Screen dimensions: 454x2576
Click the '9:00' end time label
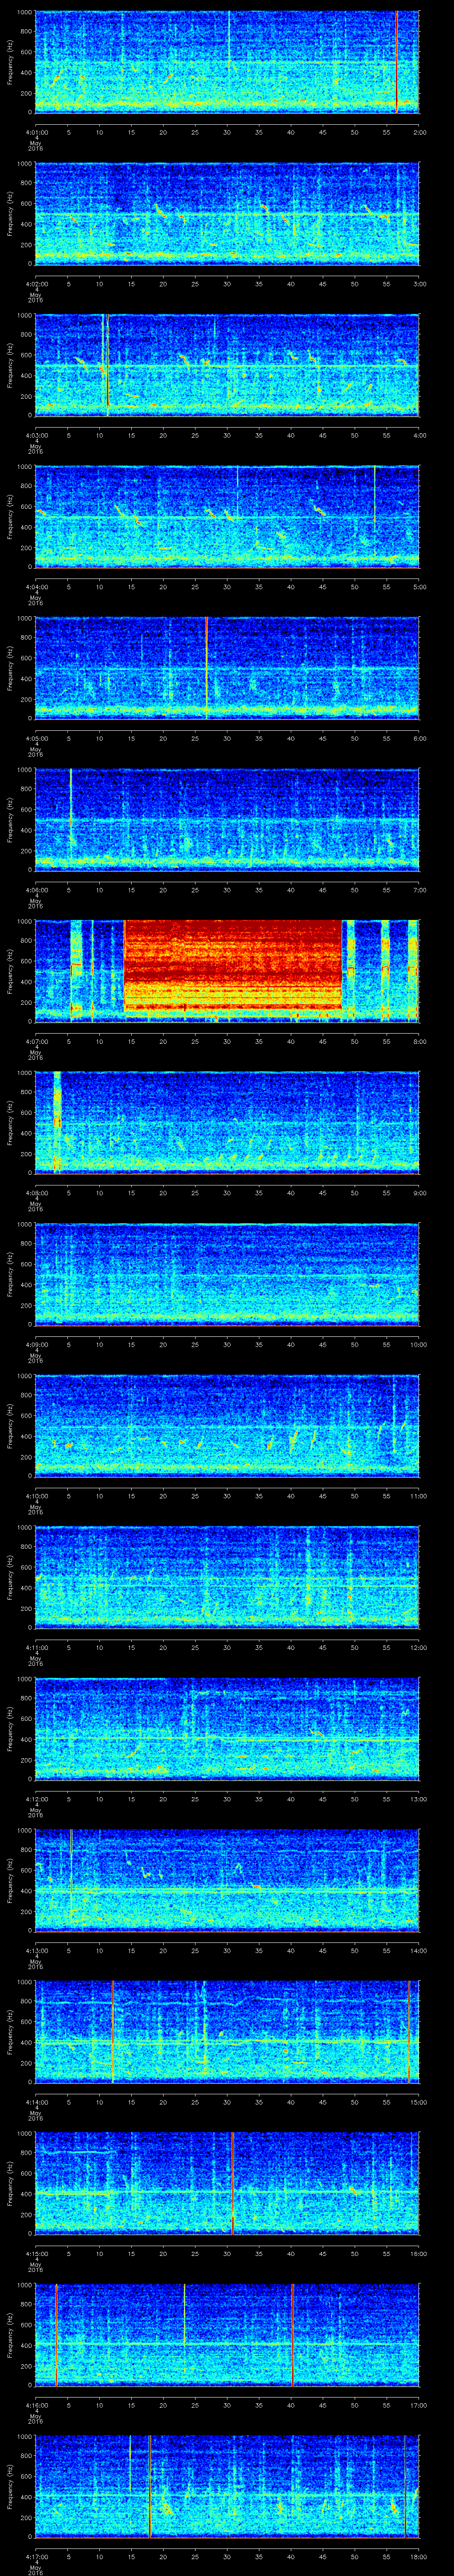coord(419,1192)
